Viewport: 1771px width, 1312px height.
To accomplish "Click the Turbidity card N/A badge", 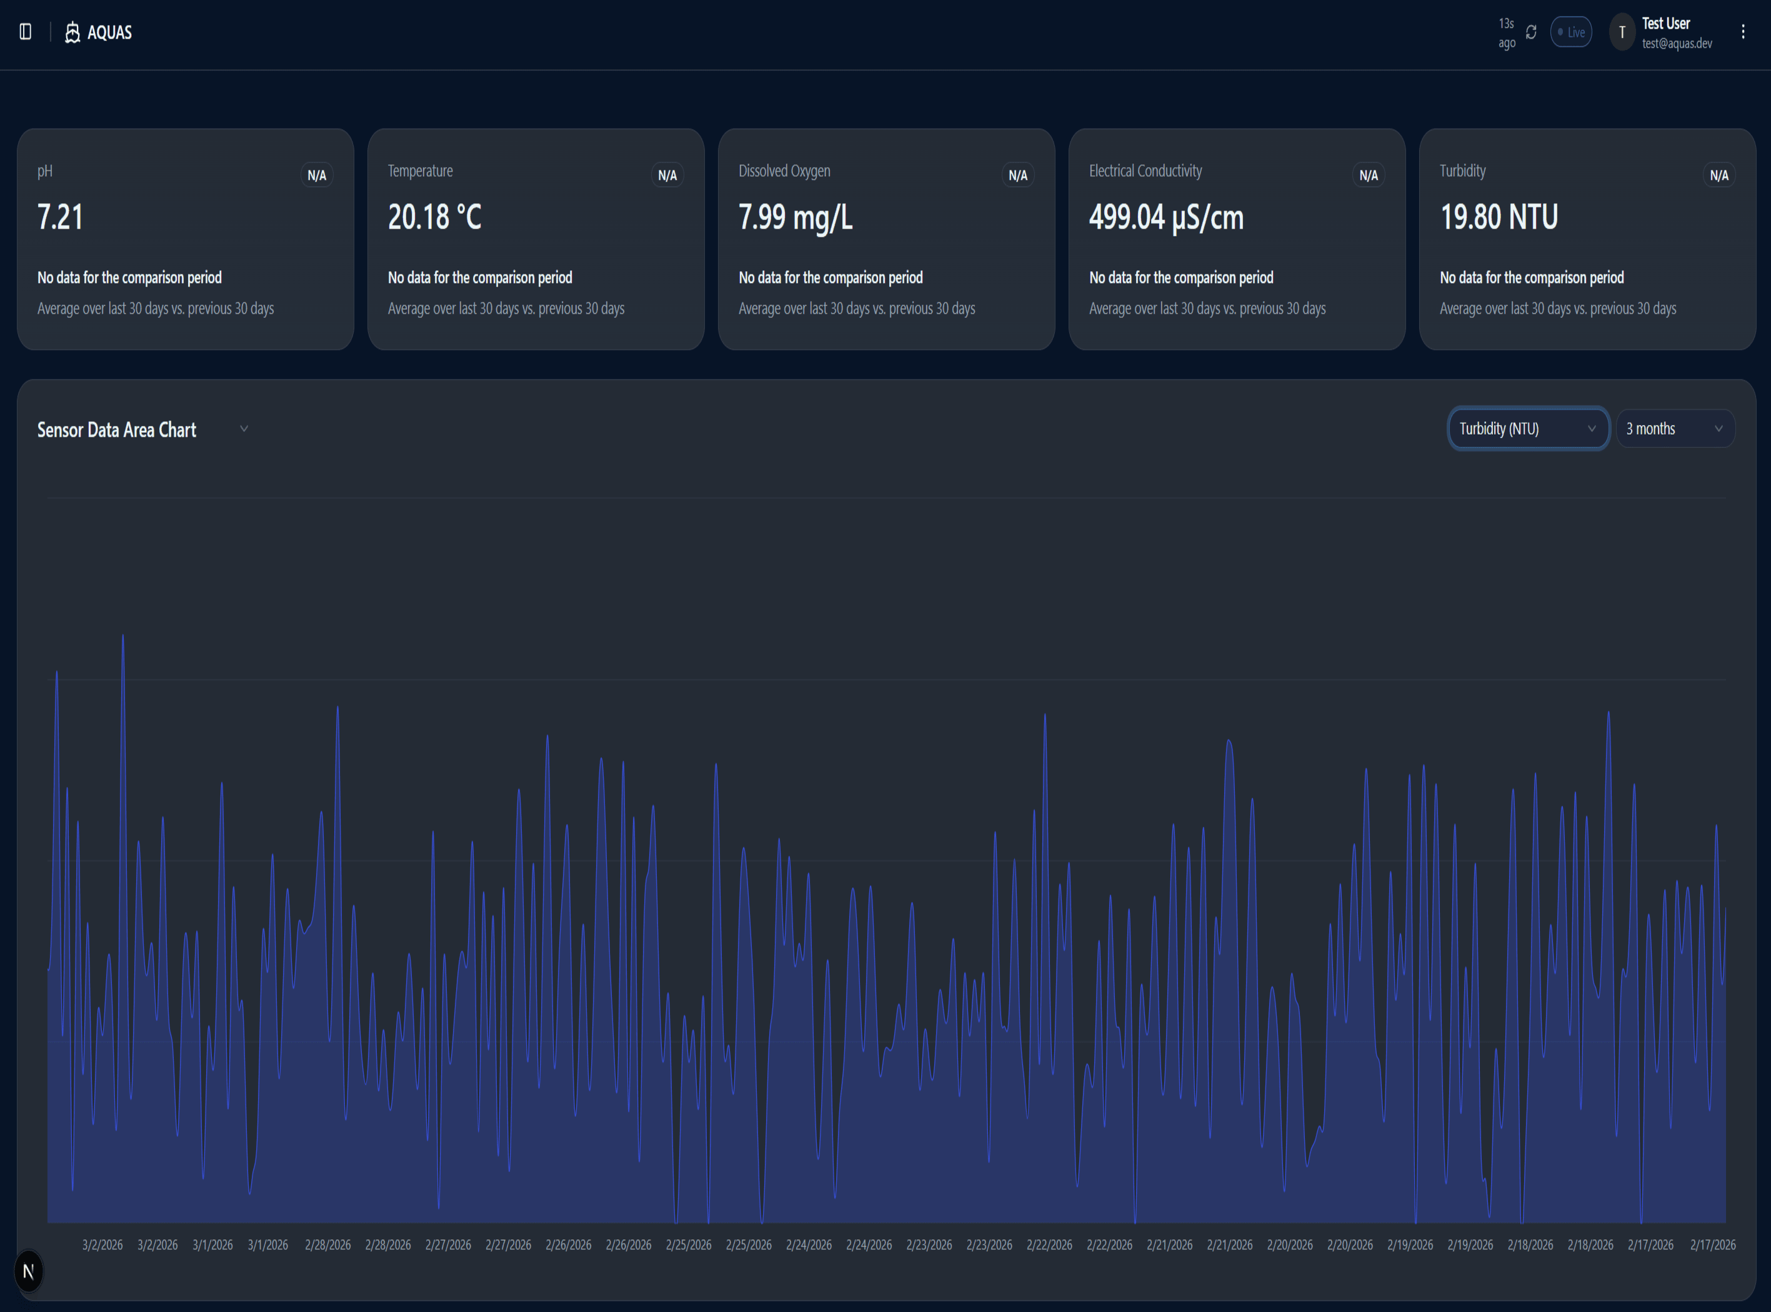I will coord(1719,176).
